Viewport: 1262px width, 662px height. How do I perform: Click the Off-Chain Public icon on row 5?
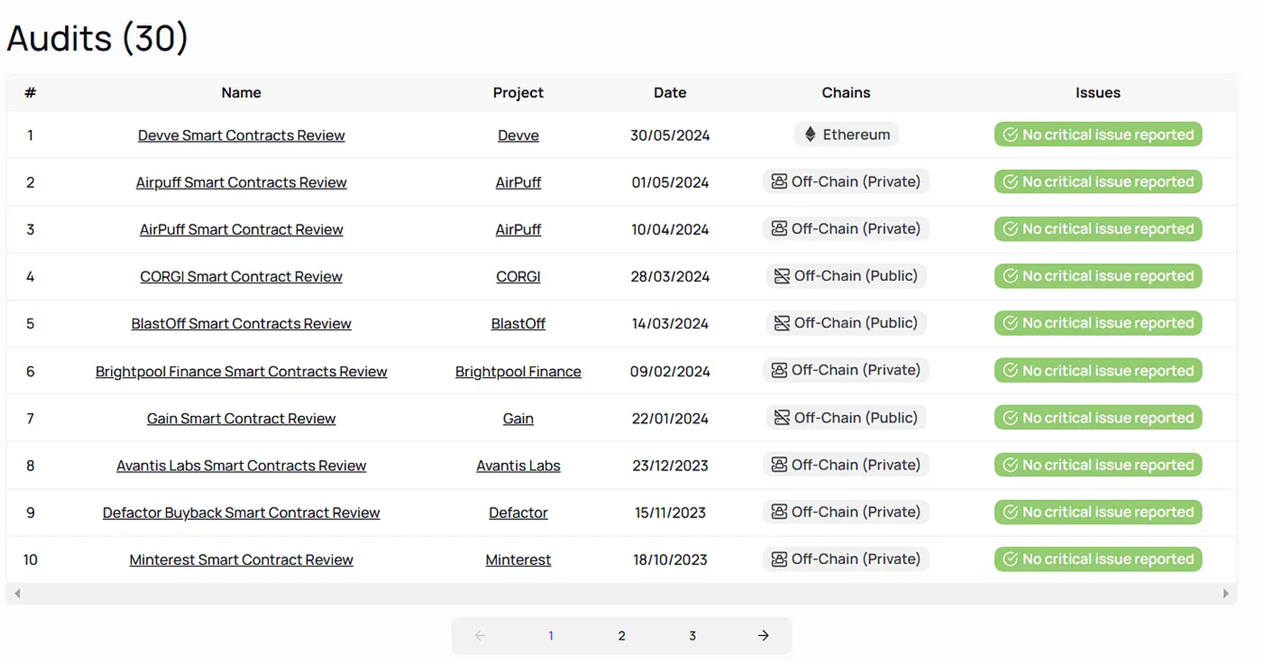(777, 323)
